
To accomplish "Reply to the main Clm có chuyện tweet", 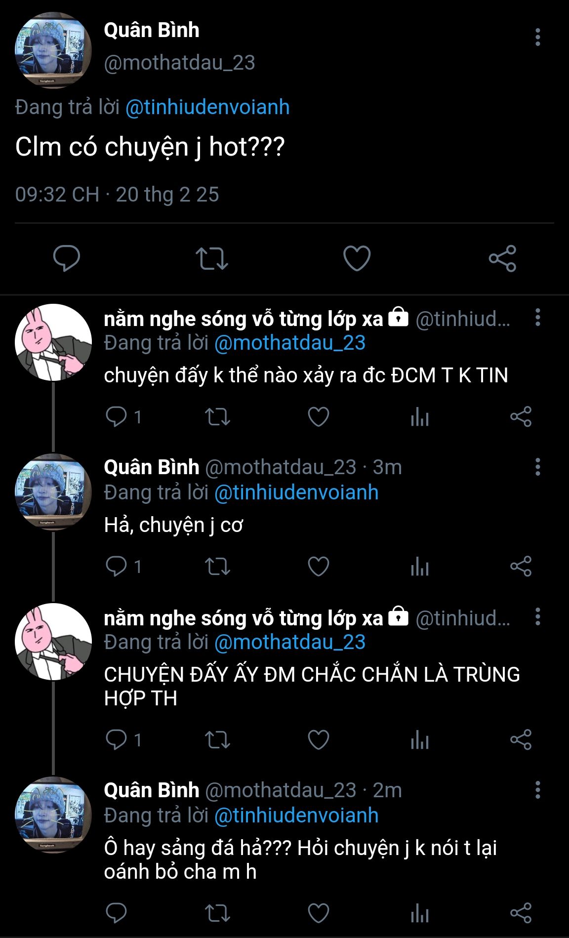I will point(67,258).
